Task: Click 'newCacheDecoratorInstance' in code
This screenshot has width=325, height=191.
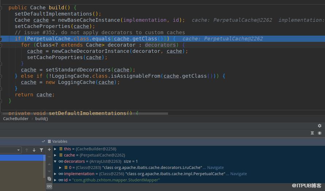Action: click(x=91, y=51)
